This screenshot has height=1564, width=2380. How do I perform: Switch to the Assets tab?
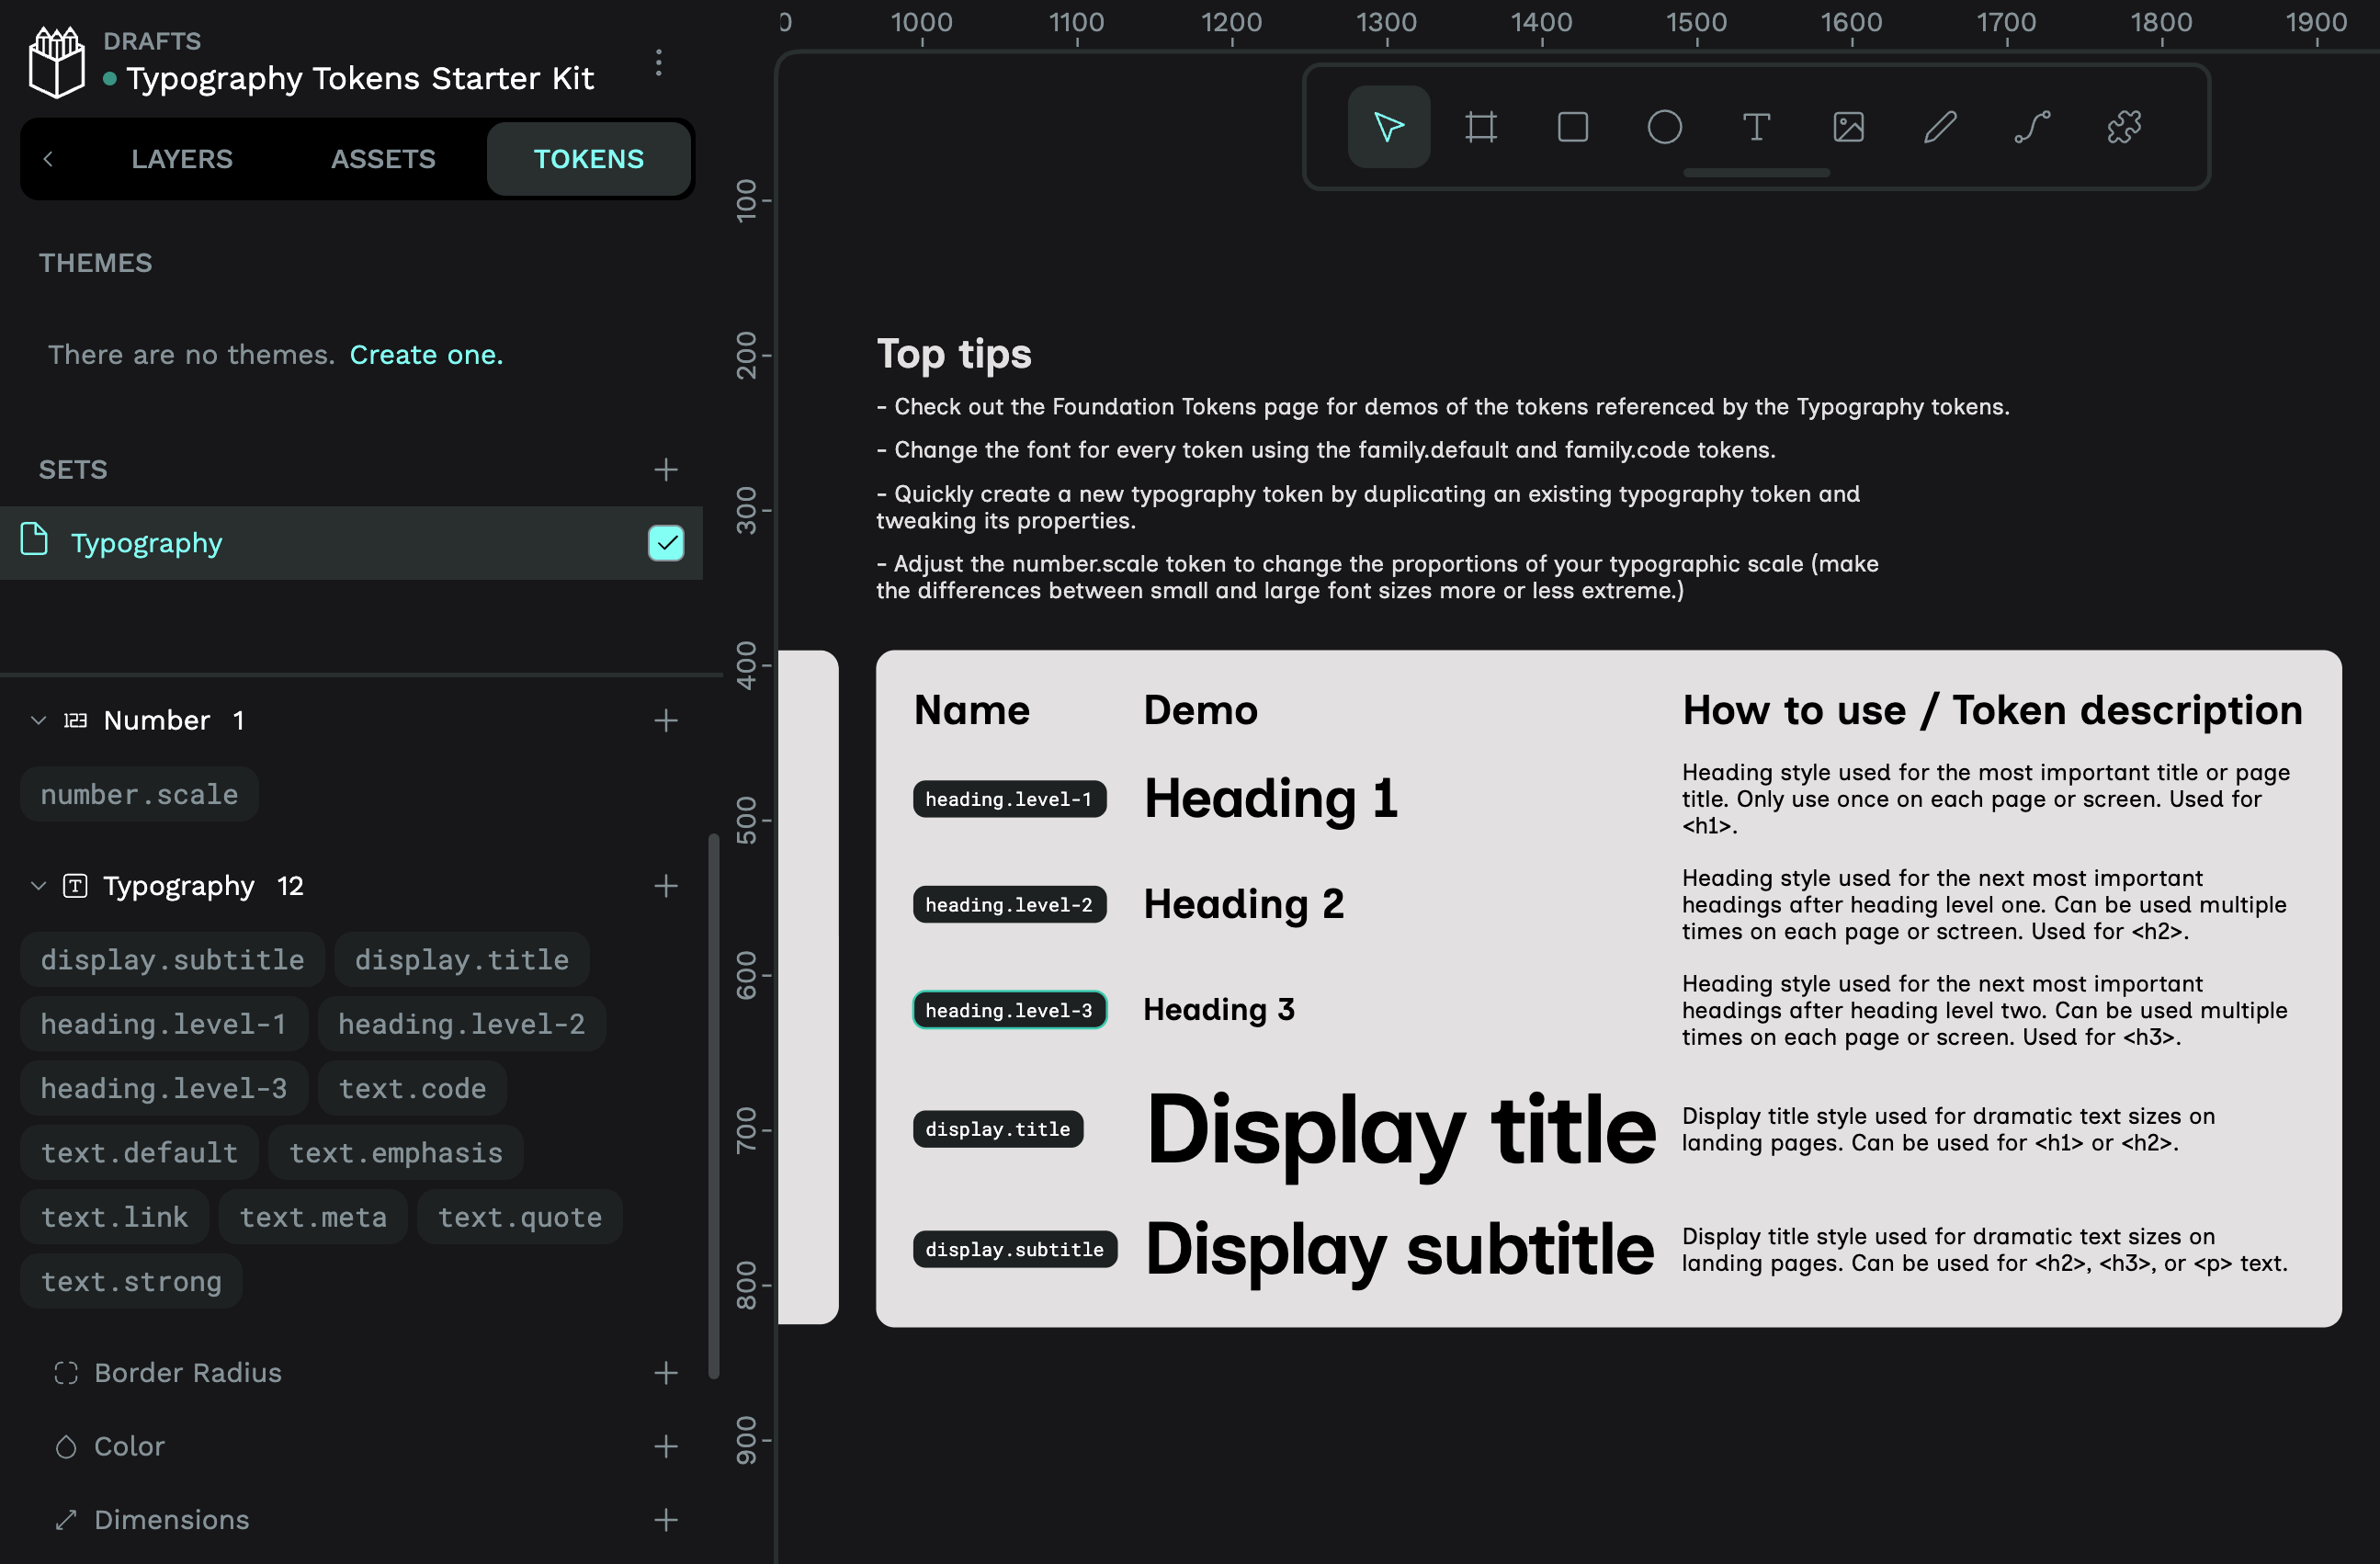click(x=383, y=159)
